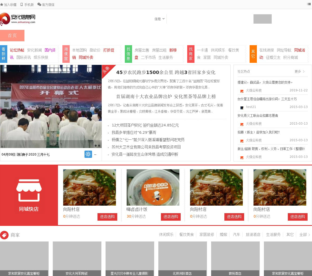Screen dimensions: 312x276
Task: Click the 官方微信 link text
Action: [x=48, y=5]
